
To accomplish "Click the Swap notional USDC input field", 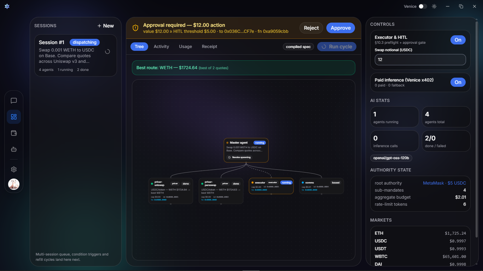I will [420, 60].
